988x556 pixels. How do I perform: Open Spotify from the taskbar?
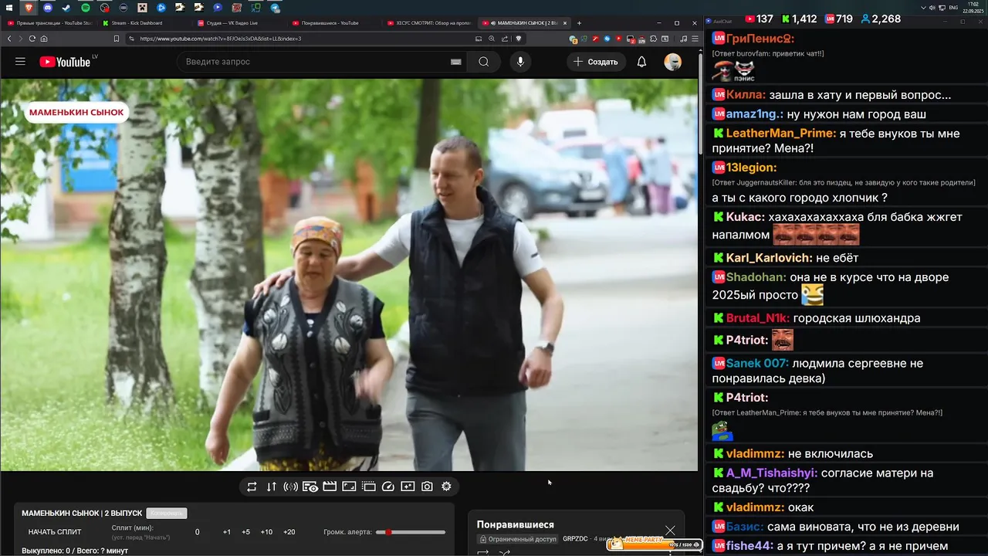pyautogui.click(x=86, y=8)
